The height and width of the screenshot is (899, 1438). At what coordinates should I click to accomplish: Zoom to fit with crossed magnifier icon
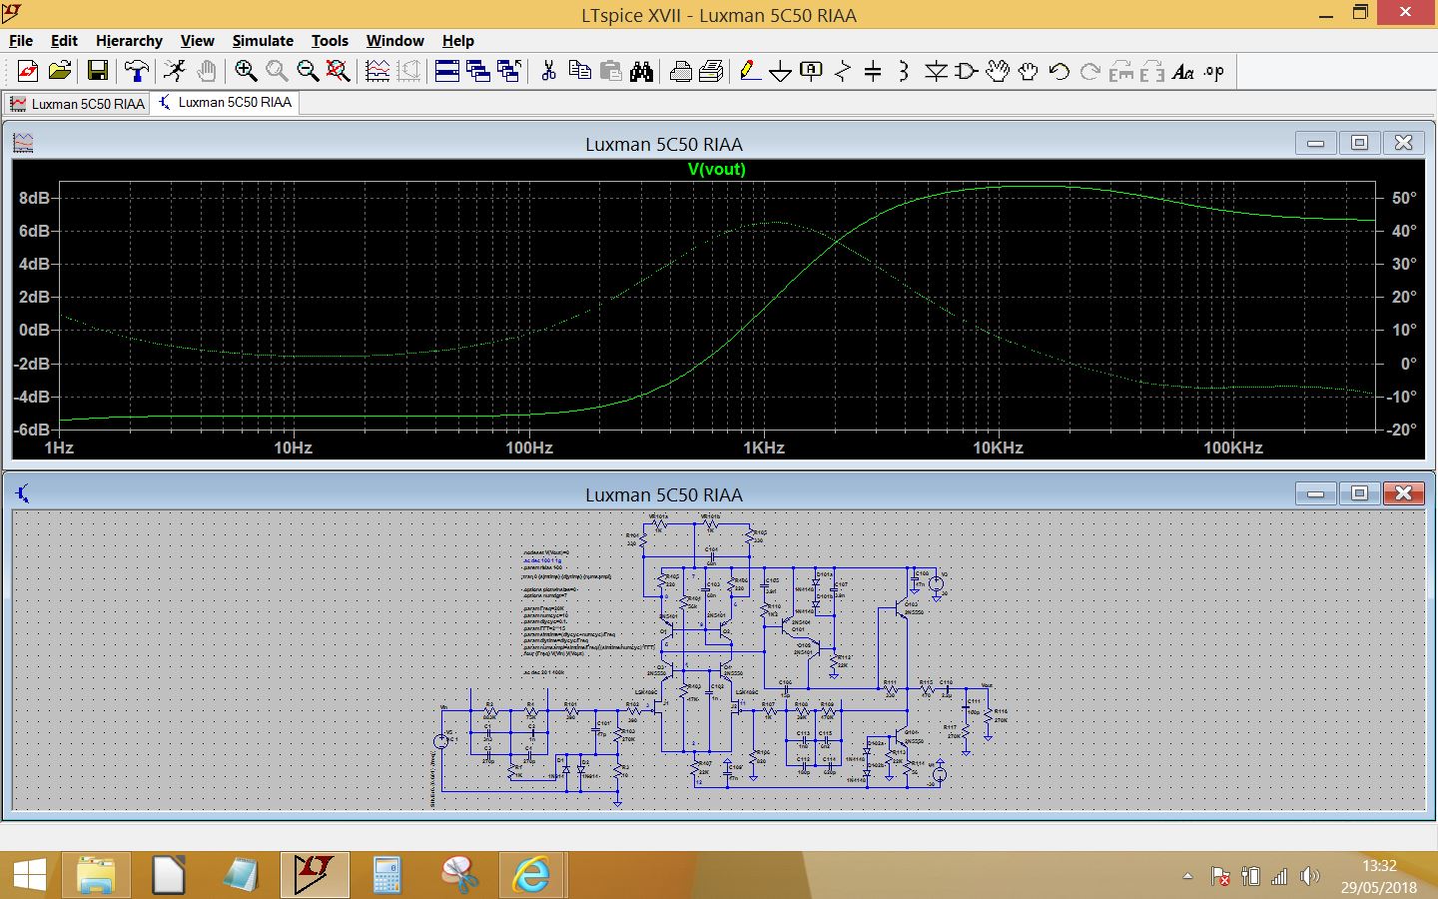click(339, 71)
